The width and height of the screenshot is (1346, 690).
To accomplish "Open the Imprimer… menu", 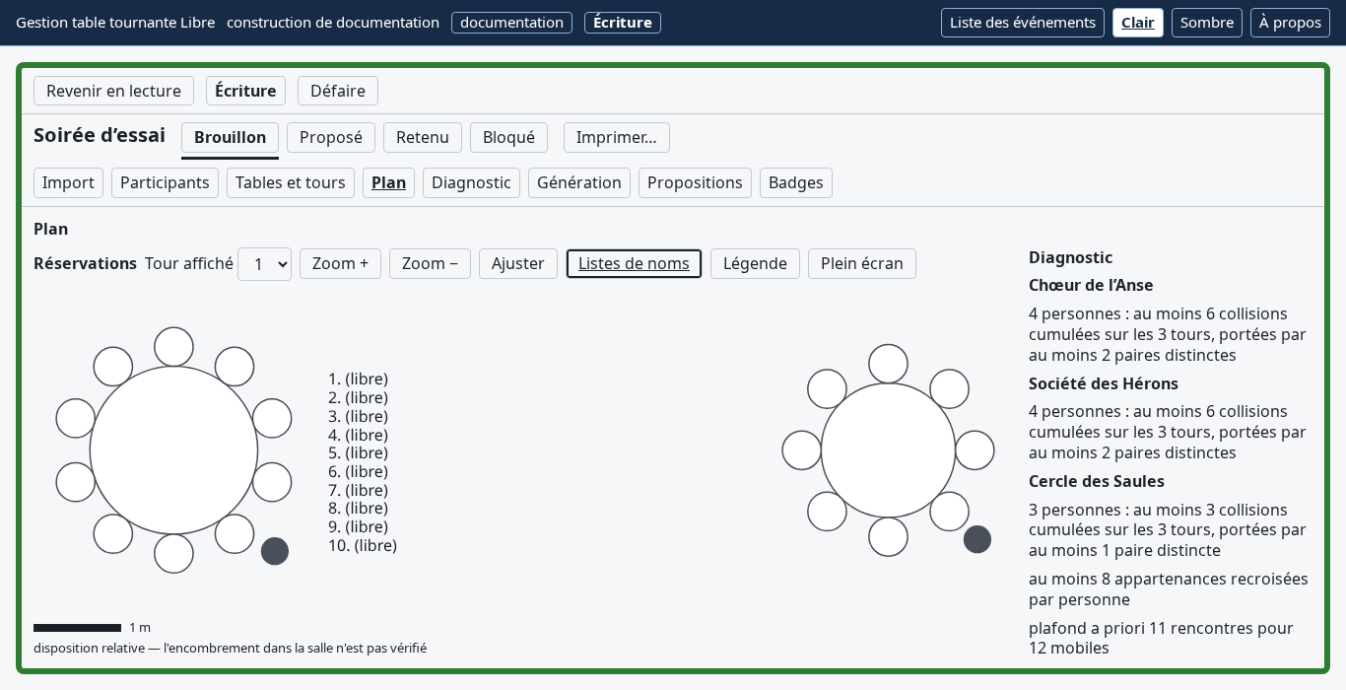I will click(617, 137).
